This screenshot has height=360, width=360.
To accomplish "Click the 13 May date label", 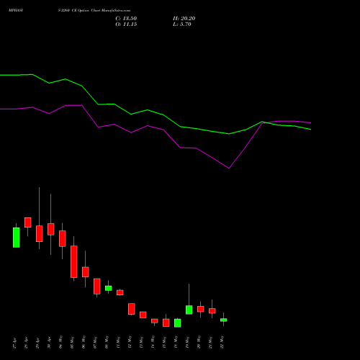I will coord(141,342).
